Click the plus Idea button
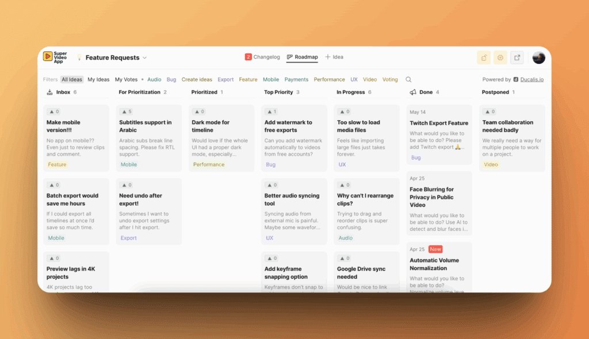 tap(334, 57)
